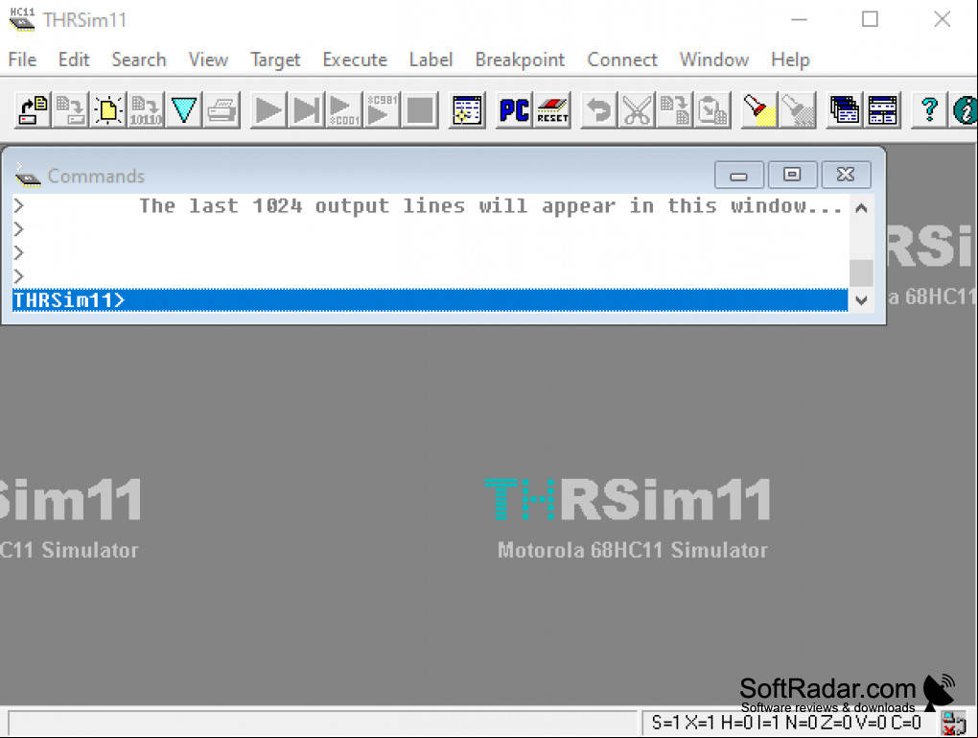Click the Commands window system menu icon

tap(27, 177)
